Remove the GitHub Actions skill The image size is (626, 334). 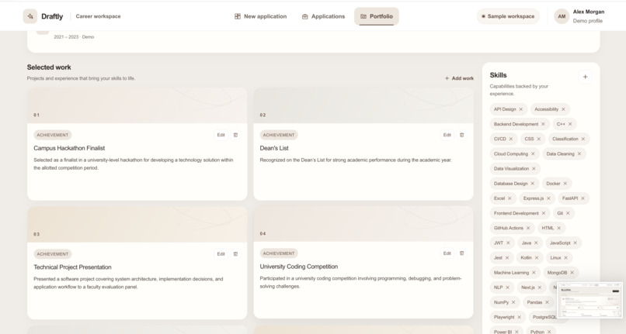coord(528,228)
